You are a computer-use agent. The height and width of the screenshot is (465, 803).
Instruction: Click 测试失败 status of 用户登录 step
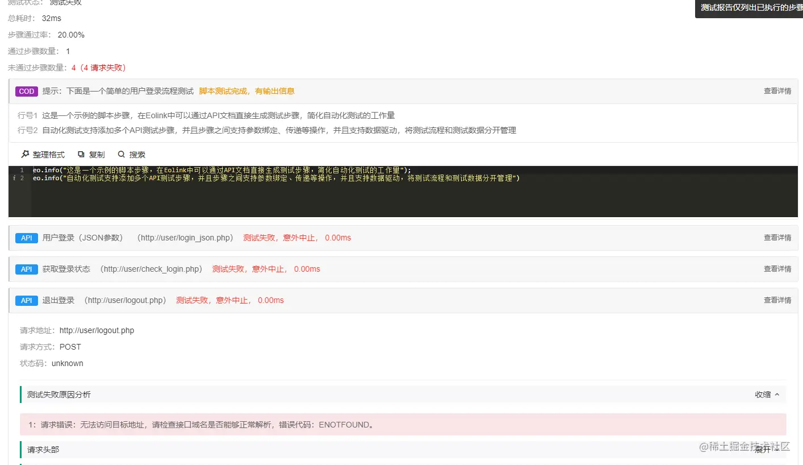297,238
